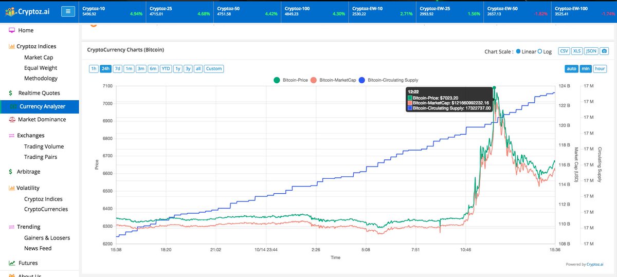Open Currency Analyzer page

point(40,107)
